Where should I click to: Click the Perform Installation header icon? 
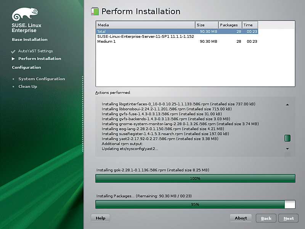coord(95,11)
